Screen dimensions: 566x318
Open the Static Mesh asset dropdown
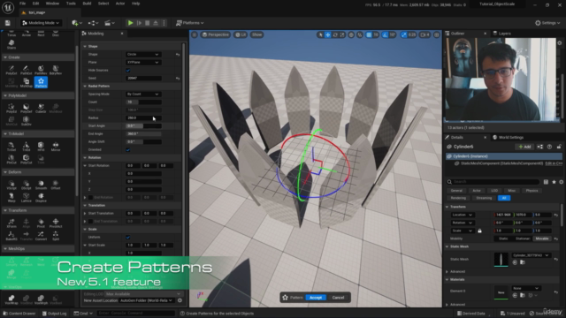pos(531,255)
